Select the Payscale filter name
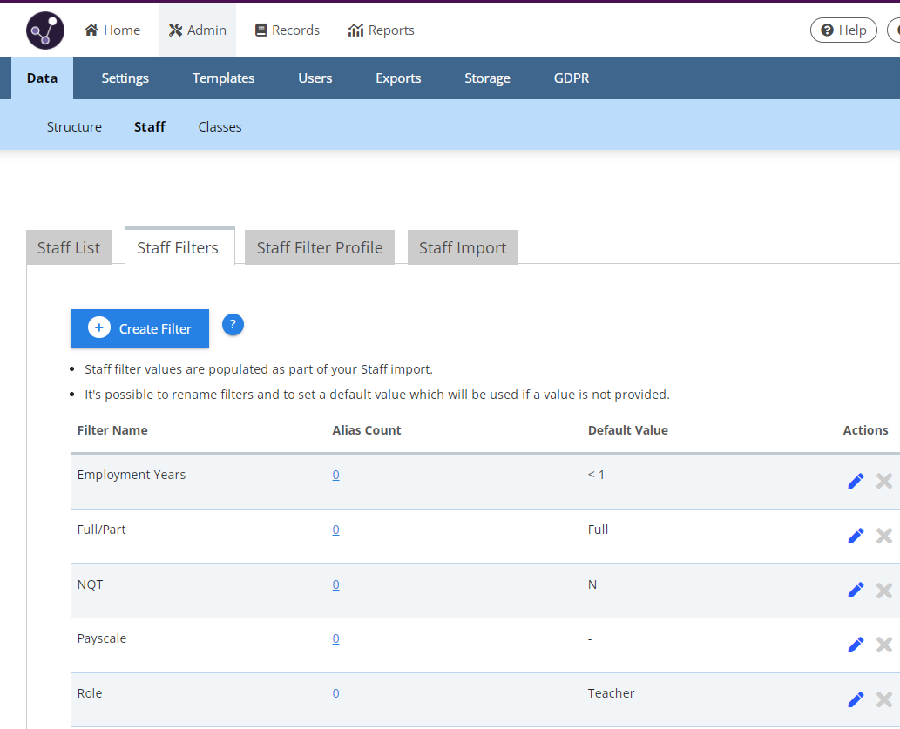This screenshot has width=900, height=729. (102, 638)
